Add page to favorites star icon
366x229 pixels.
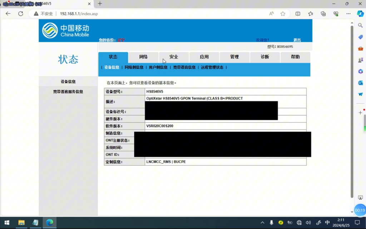pyautogui.click(x=283, y=14)
